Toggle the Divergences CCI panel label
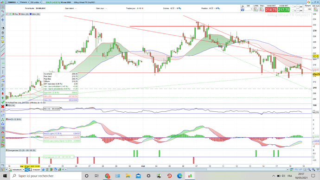Screen dimensions: 320x180 tap(20, 150)
